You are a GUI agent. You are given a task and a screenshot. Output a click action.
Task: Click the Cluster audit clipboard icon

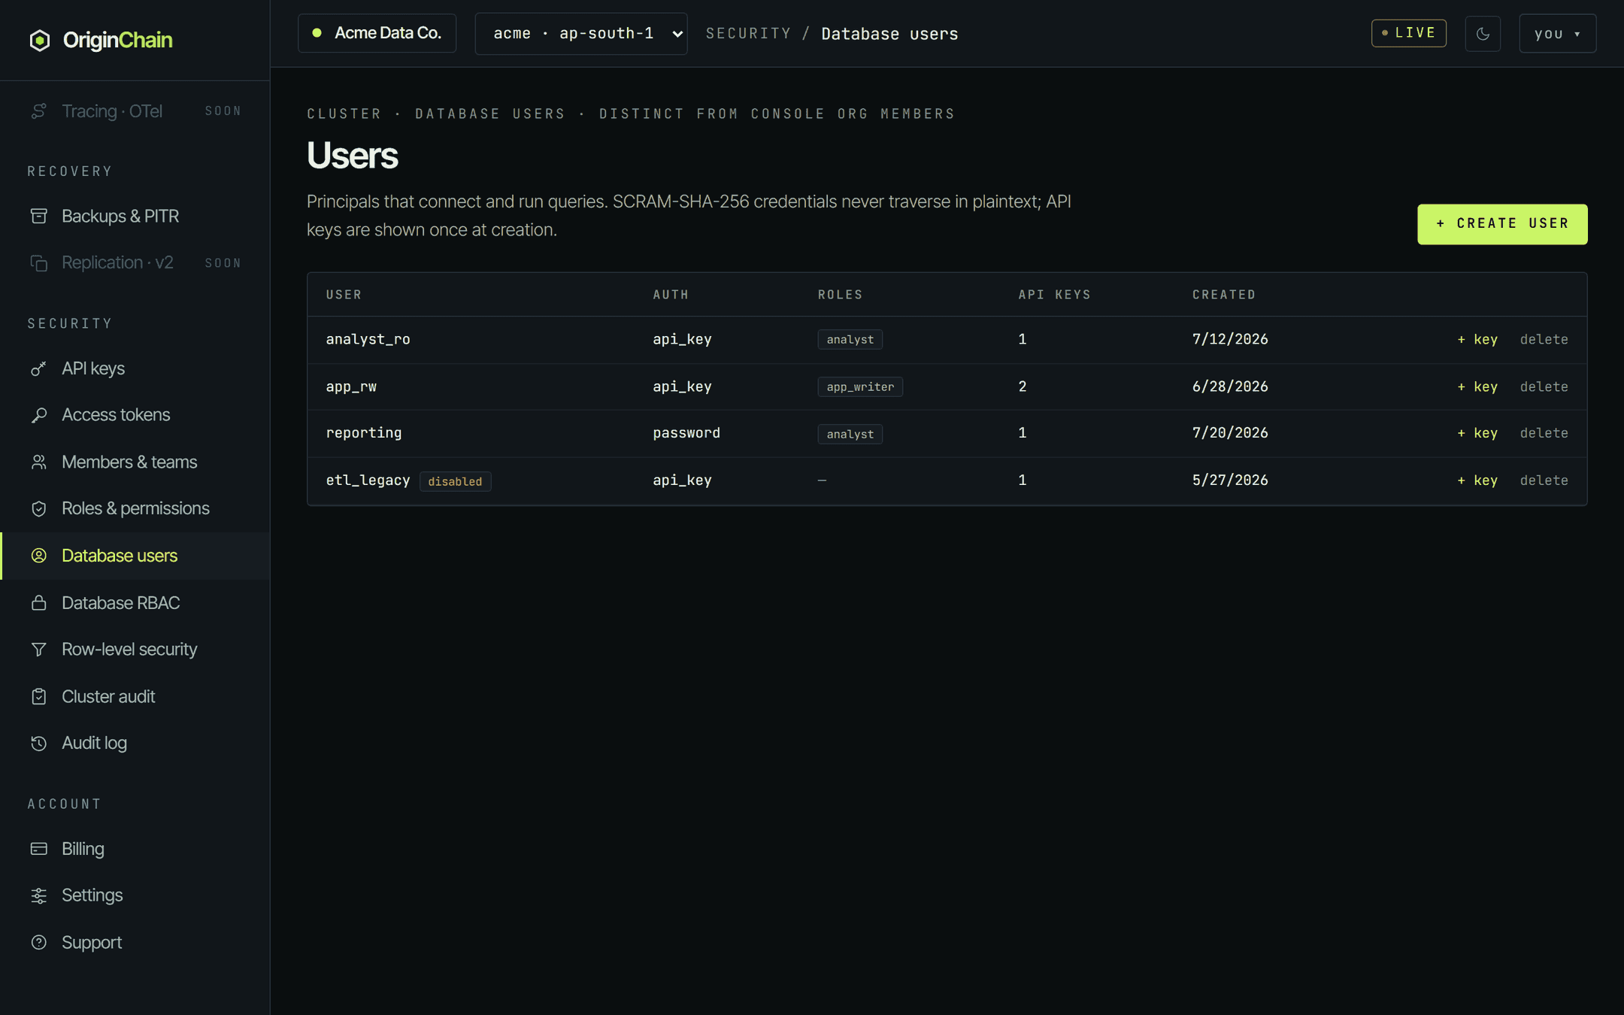pos(39,697)
